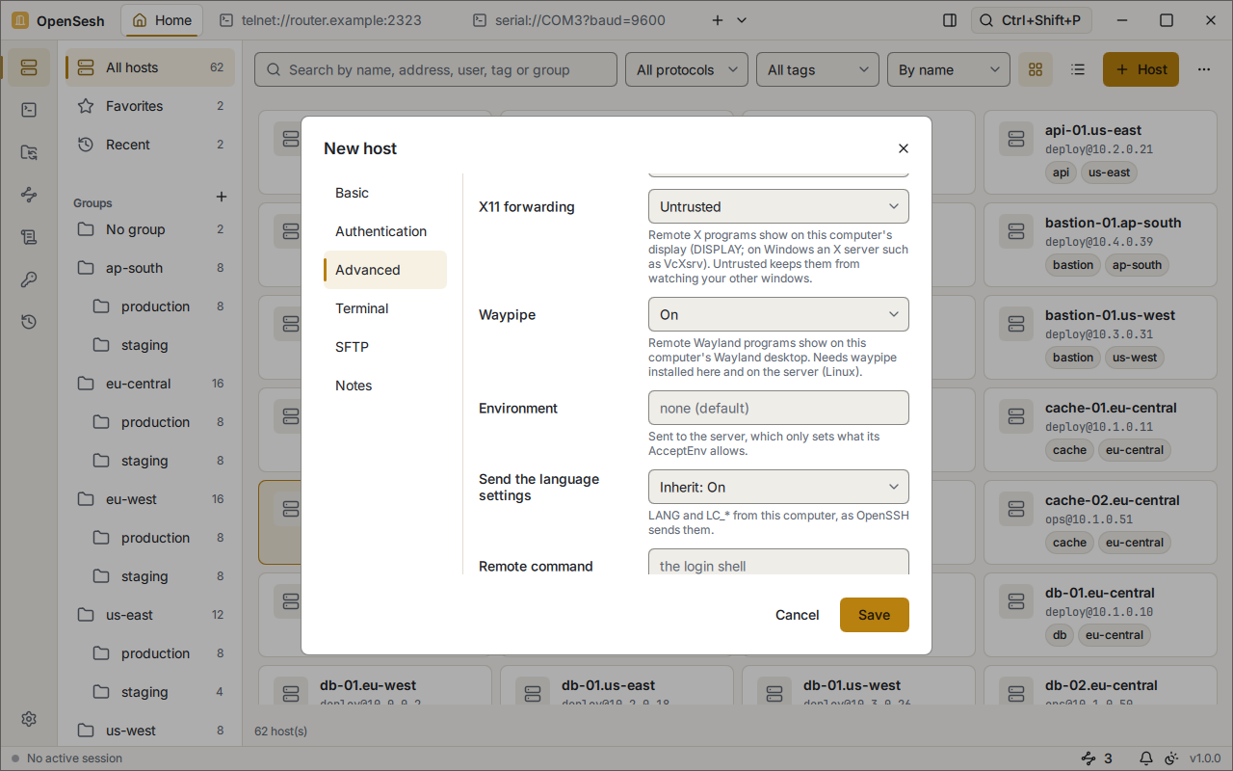
Task: Click the new tab plus icon
Action: [718, 20]
